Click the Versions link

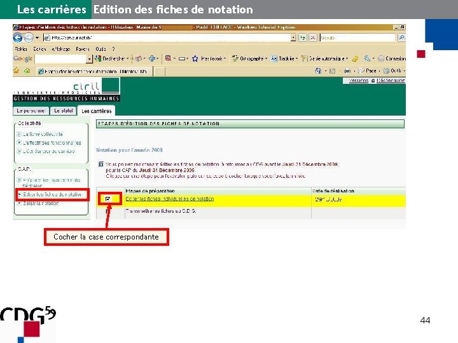[358, 81]
